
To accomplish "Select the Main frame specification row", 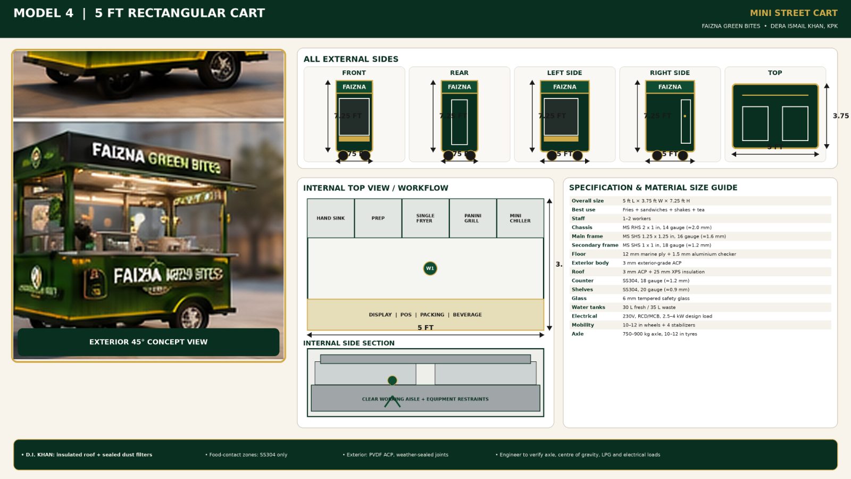I will [700, 236].
